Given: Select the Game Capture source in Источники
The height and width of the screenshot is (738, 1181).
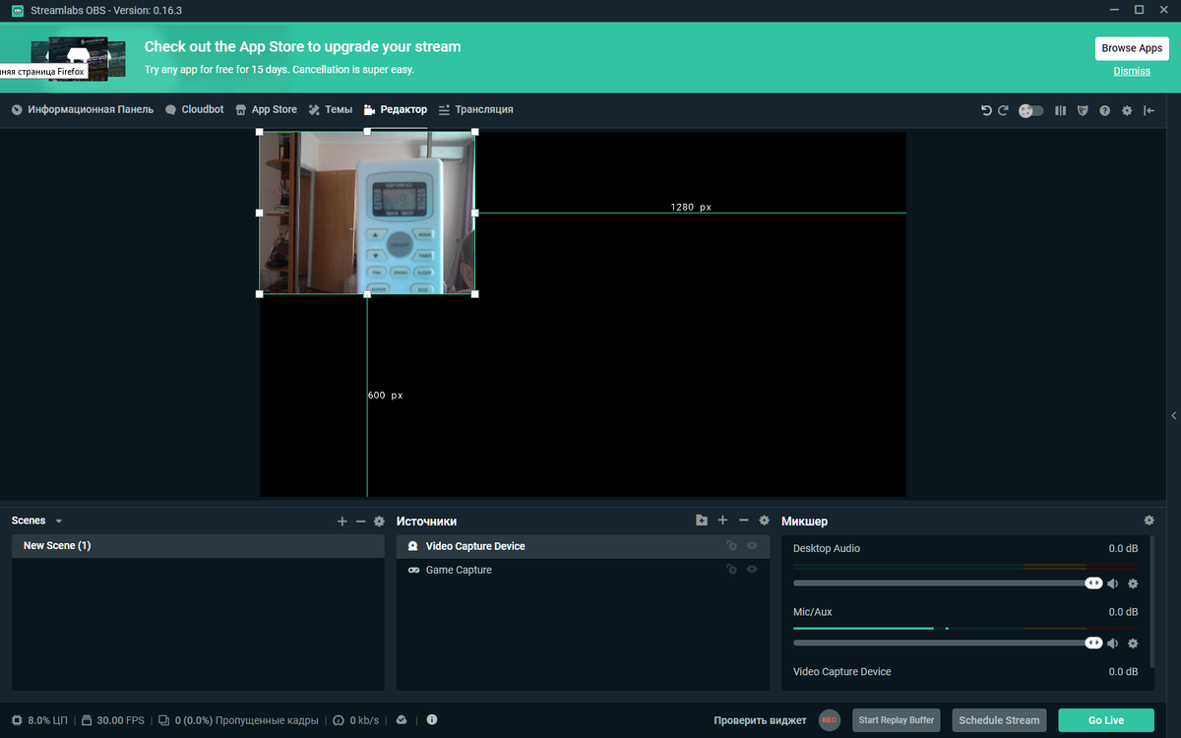Looking at the screenshot, I should pyautogui.click(x=459, y=569).
